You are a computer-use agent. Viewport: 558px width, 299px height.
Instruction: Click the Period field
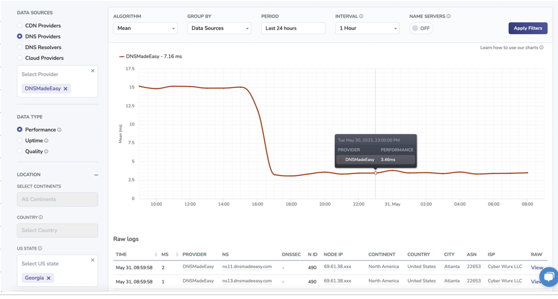[293, 28]
